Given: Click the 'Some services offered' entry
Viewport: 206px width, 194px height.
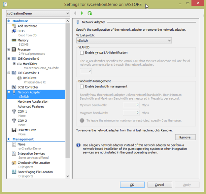Looking at the screenshot, I should (33, 158).
